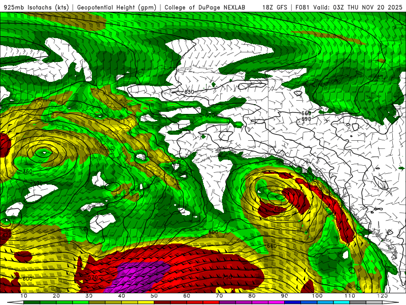Click the "College of DuPage NEXLAB" credit text
The height and width of the screenshot is (305, 406).
[x=205, y=7]
